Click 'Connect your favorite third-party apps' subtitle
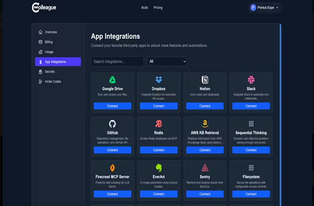This screenshot has height=206, width=314. pyautogui.click(x=149, y=46)
